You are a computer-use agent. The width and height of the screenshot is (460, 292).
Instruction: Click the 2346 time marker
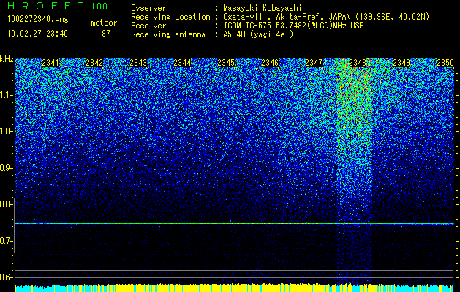[270, 63]
